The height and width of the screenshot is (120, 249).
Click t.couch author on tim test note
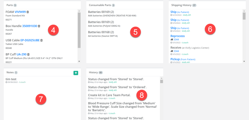pyautogui.click(x=23, y=82)
